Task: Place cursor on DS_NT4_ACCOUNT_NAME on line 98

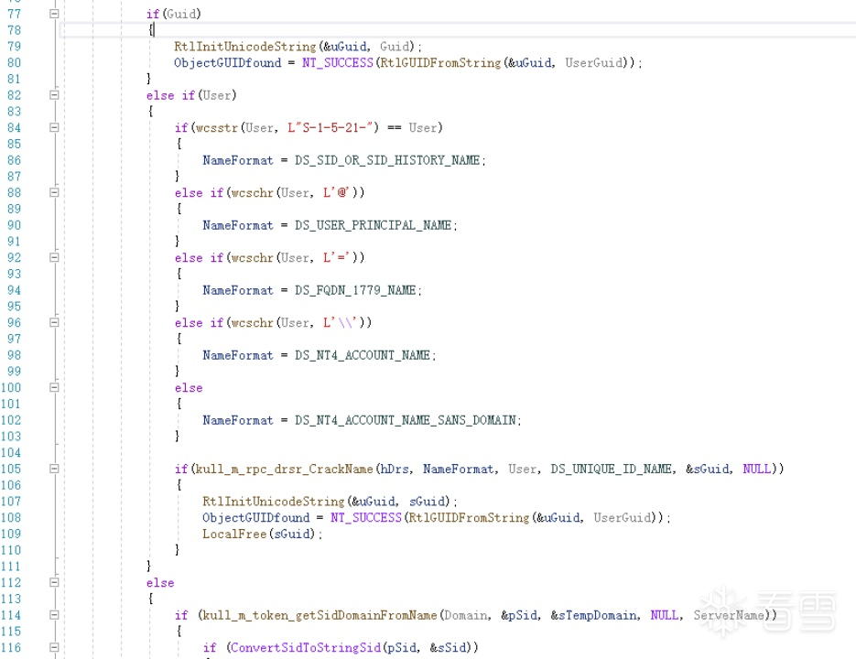Action: click(x=363, y=355)
